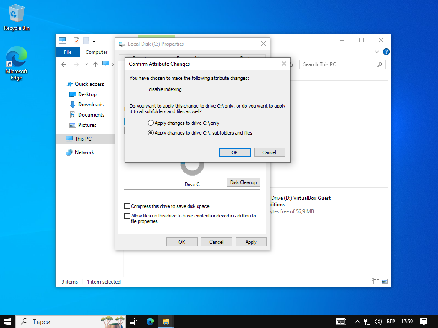Click the Properties checkmark icon in title bar
Viewport: 438px width, 328px height.
pos(77,41)
